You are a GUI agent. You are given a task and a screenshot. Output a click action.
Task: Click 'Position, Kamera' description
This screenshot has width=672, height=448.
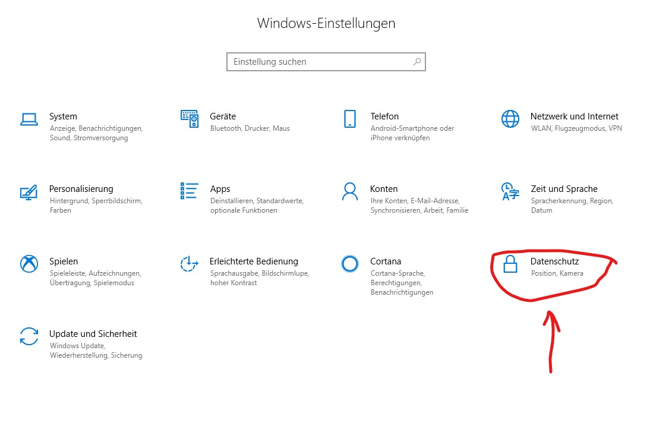[x=557, y=273]
